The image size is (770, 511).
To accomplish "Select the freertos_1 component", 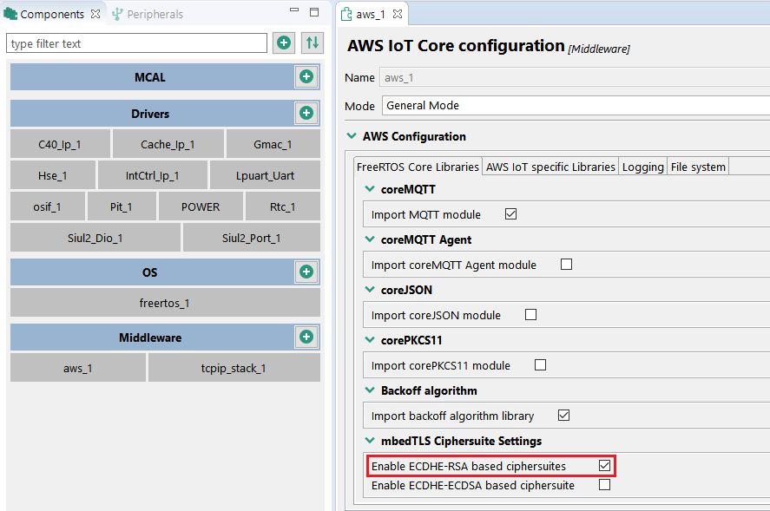I will pos(165,303).
